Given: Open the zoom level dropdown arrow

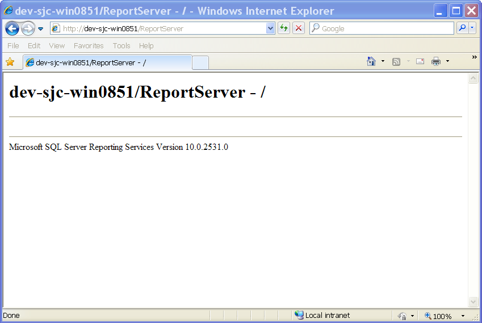Looking at the screenshot, I should click(463, 316).
